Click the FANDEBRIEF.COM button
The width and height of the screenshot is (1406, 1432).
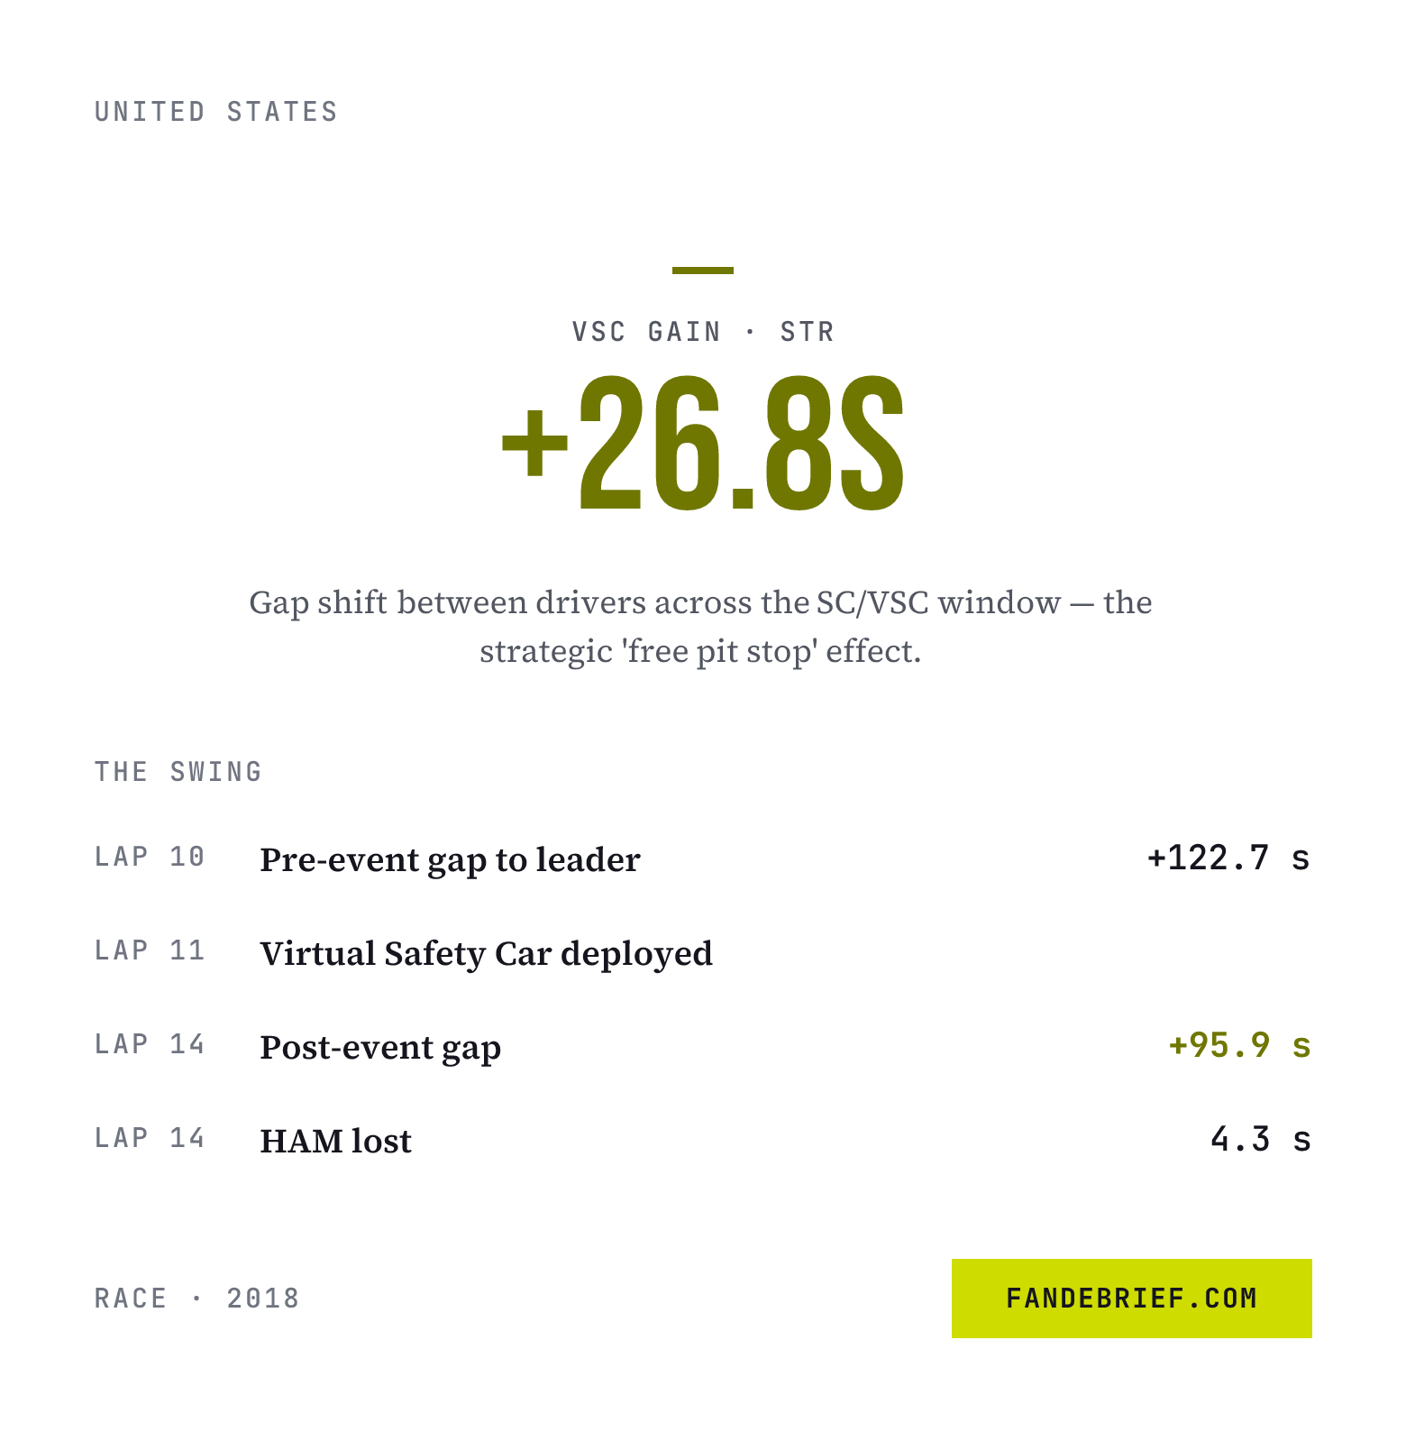click(1131, 1298)
